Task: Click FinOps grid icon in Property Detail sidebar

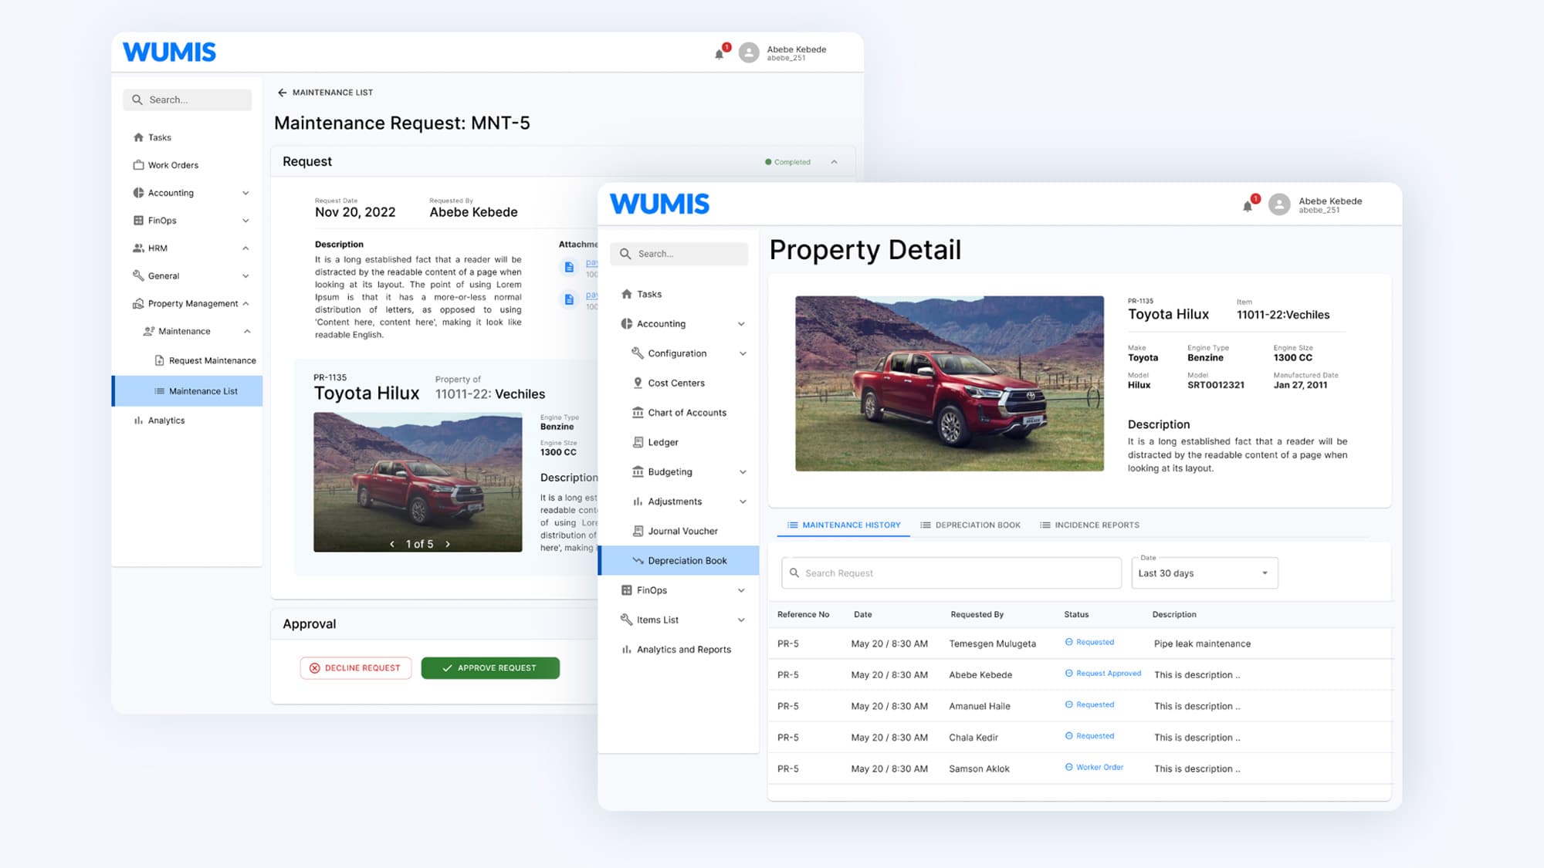Action: pyautogui.click(x=626, y=590)
